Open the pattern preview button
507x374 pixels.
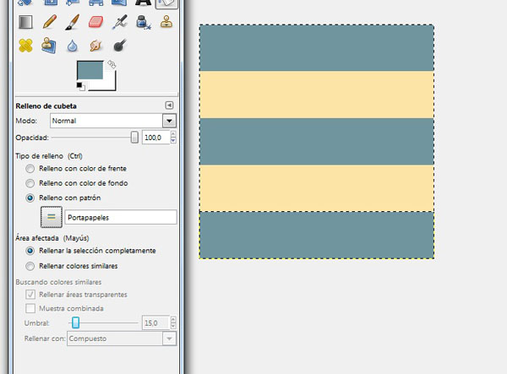click(x=52, y=217)
